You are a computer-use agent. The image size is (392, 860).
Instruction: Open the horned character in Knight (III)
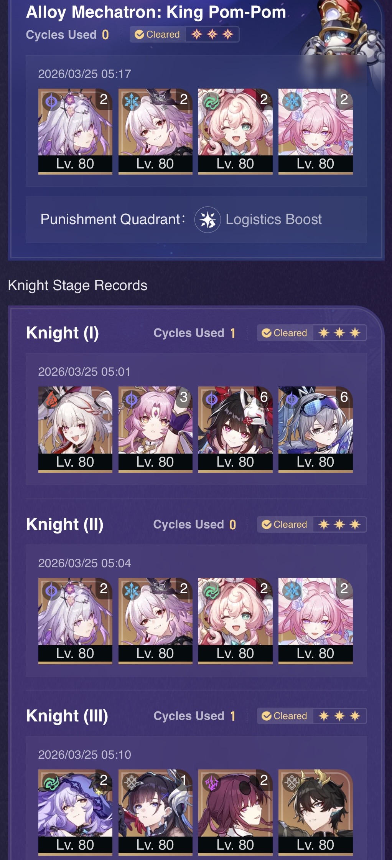coord(316,812)
